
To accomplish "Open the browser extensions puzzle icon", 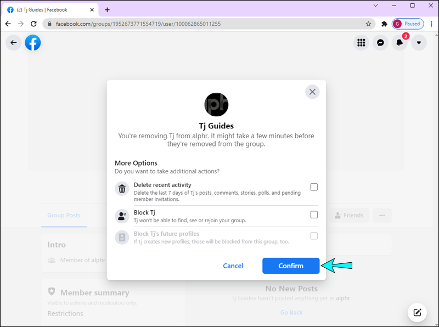I will tap(385, 24).
